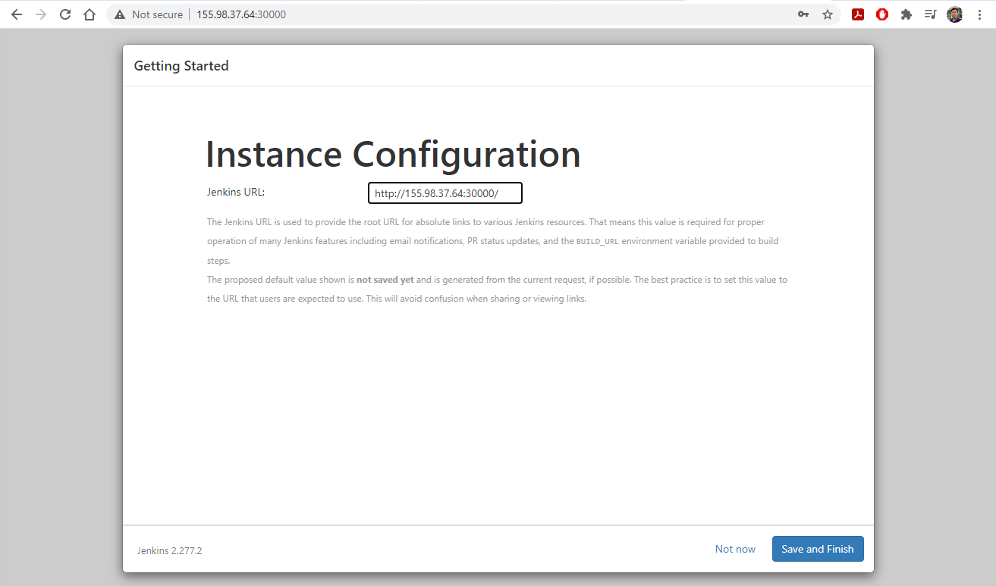Screen dimensions: 996x586
Task: Open the media control playlist icon
Action: [931, 14]
